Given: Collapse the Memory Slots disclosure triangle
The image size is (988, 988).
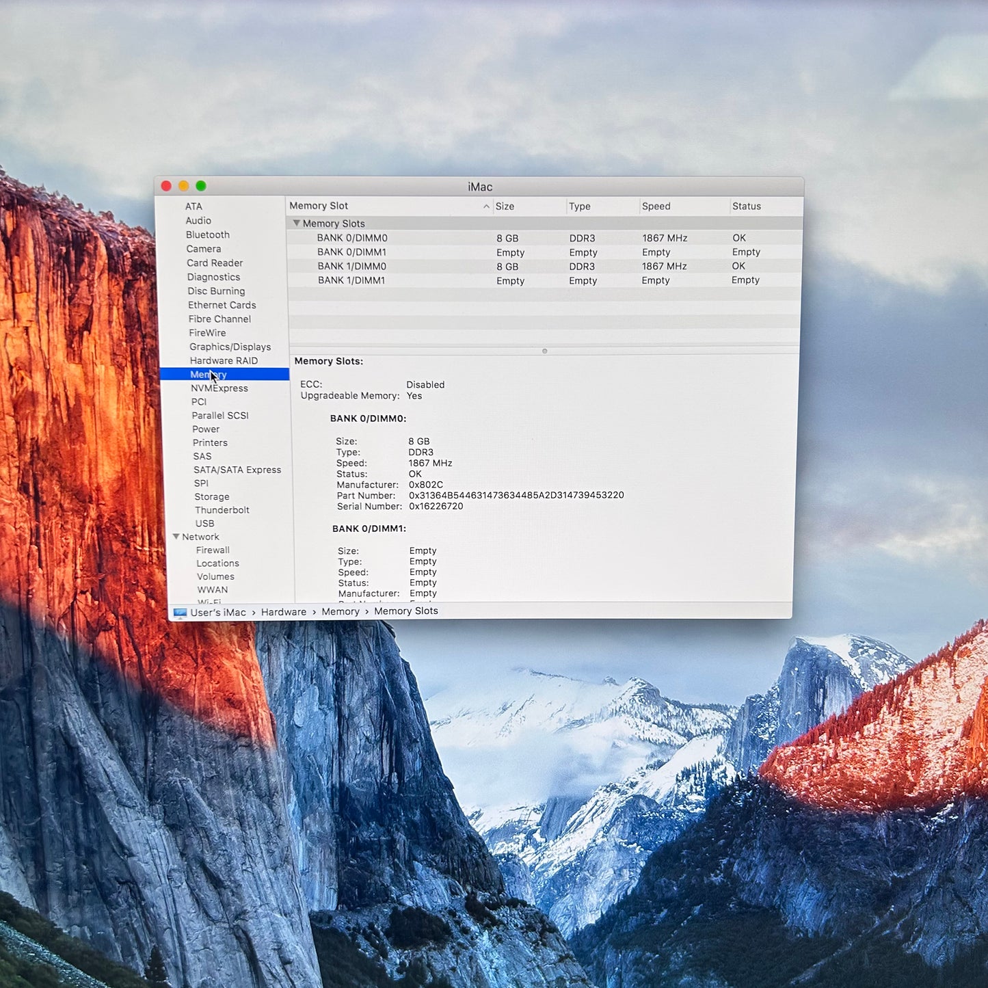Looking at the screenshot, I should [x=297, y=223].
